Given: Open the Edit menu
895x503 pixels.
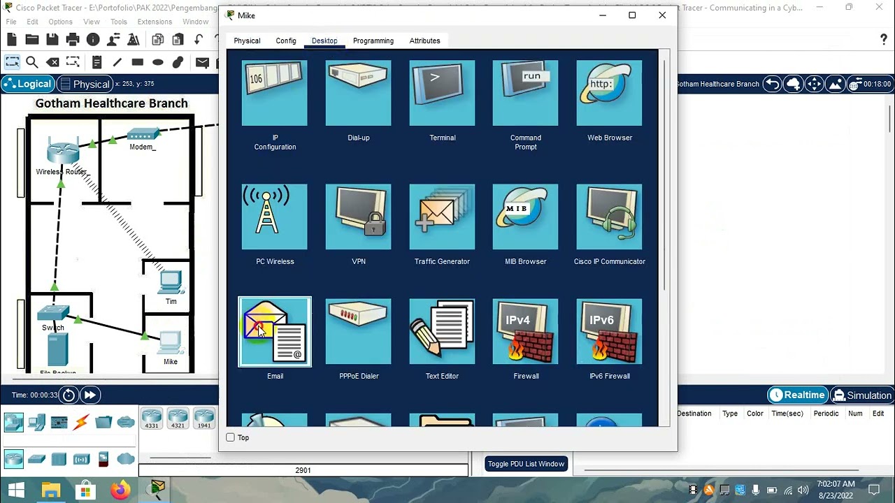Looking at the screenshot, I should 33,22.
